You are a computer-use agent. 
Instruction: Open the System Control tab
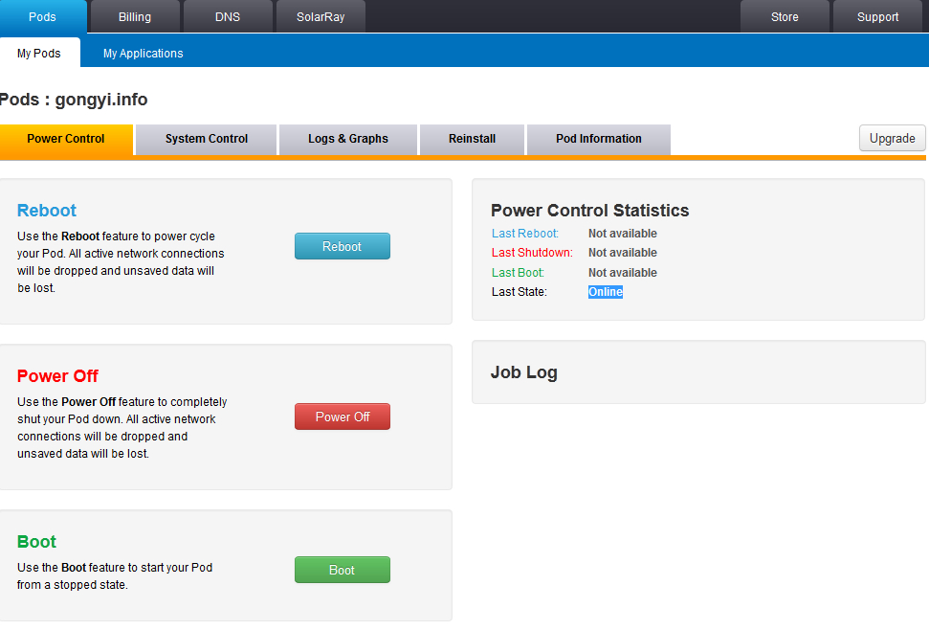pos(207,139)
